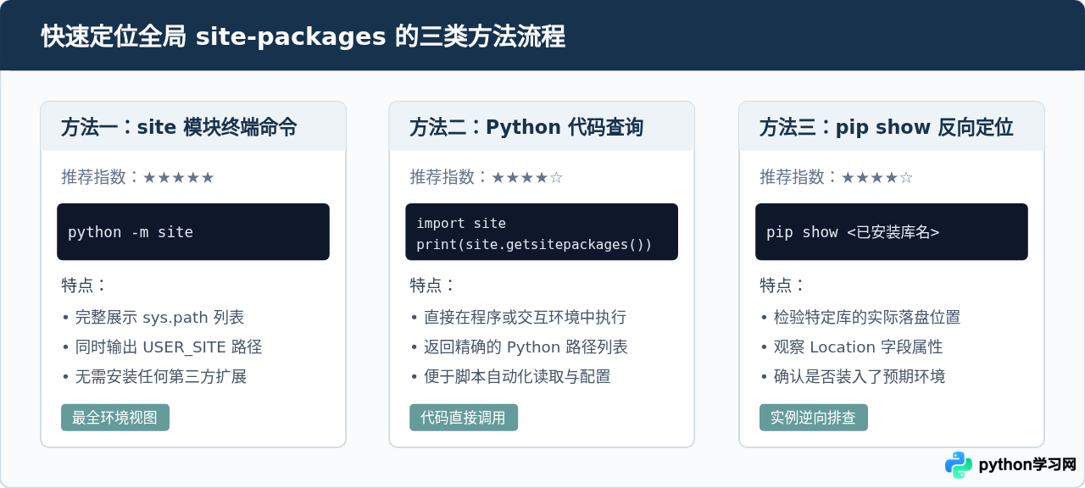Click the python -m site code block
The image size is (1085, 488).
click(193, 232)
